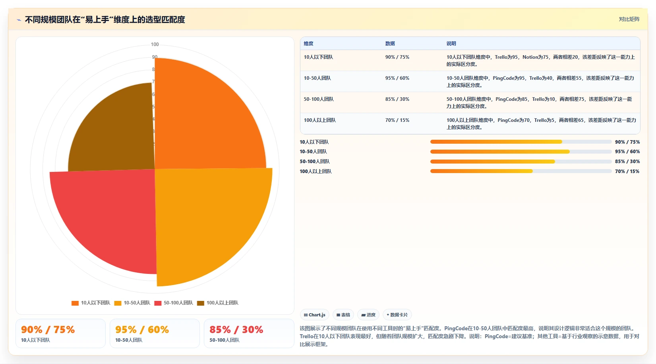Image resolution: width=656 pixels, height=364 pixels.
Task: Click the Chart.js tag icon
Action: (306, 315)
